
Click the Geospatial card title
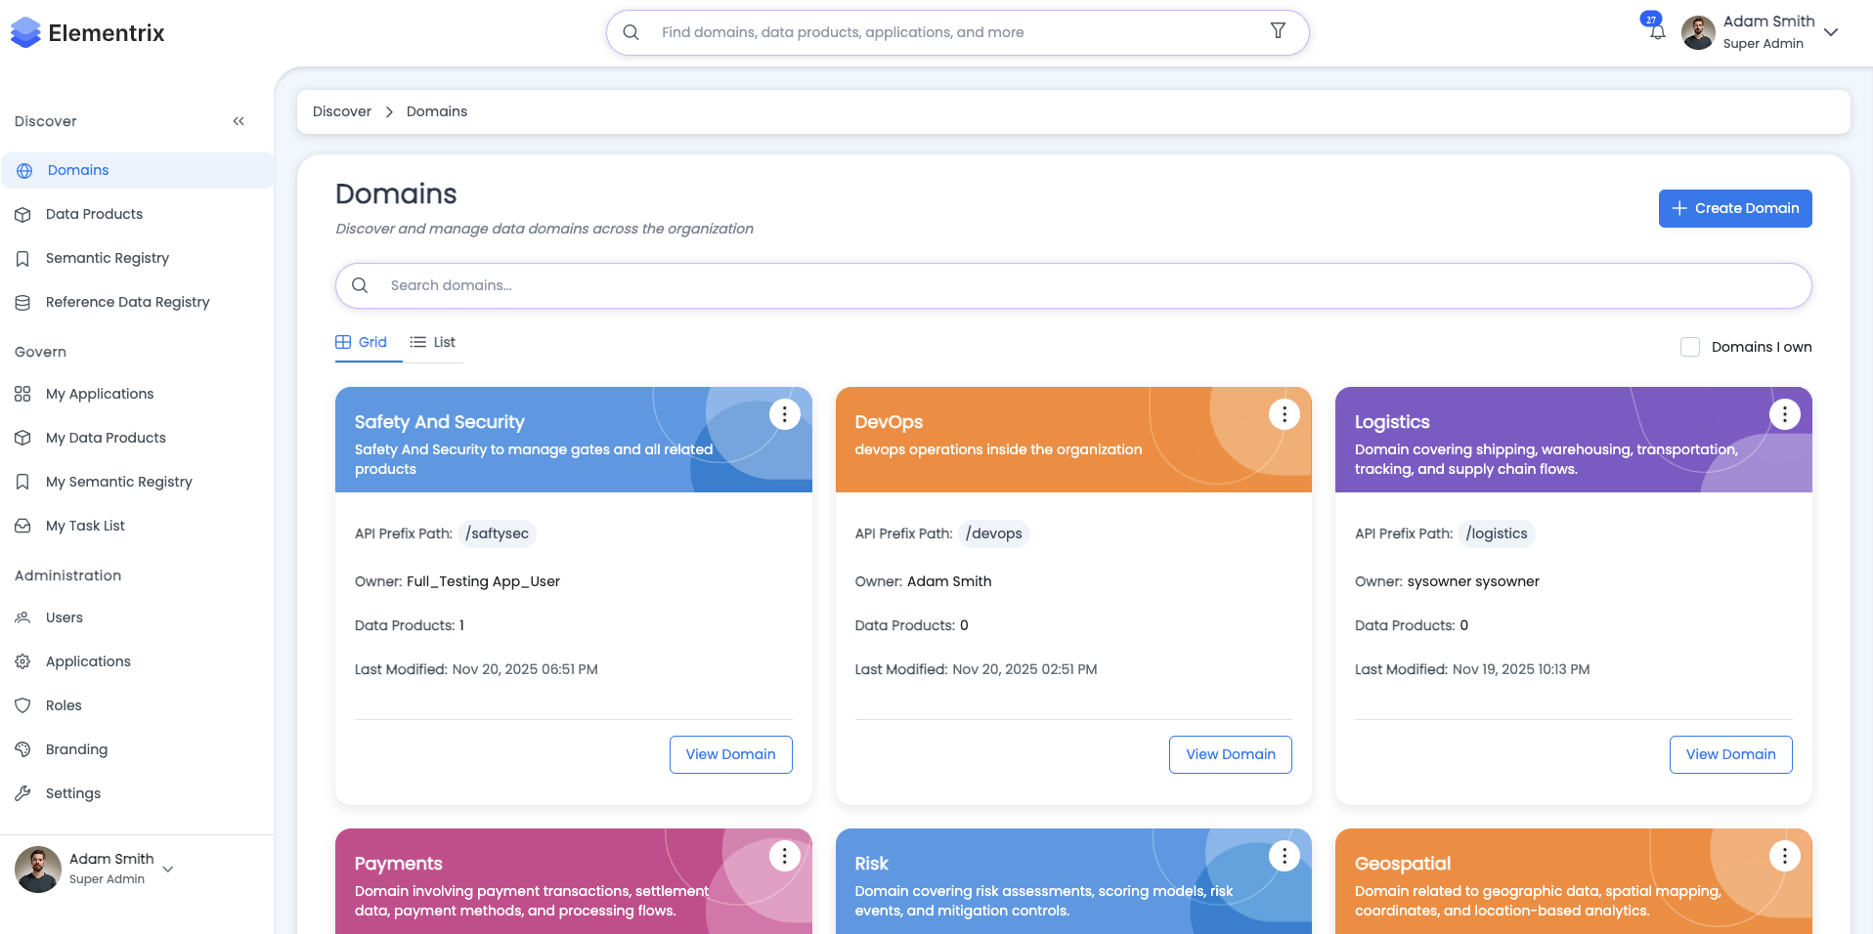1403,864
